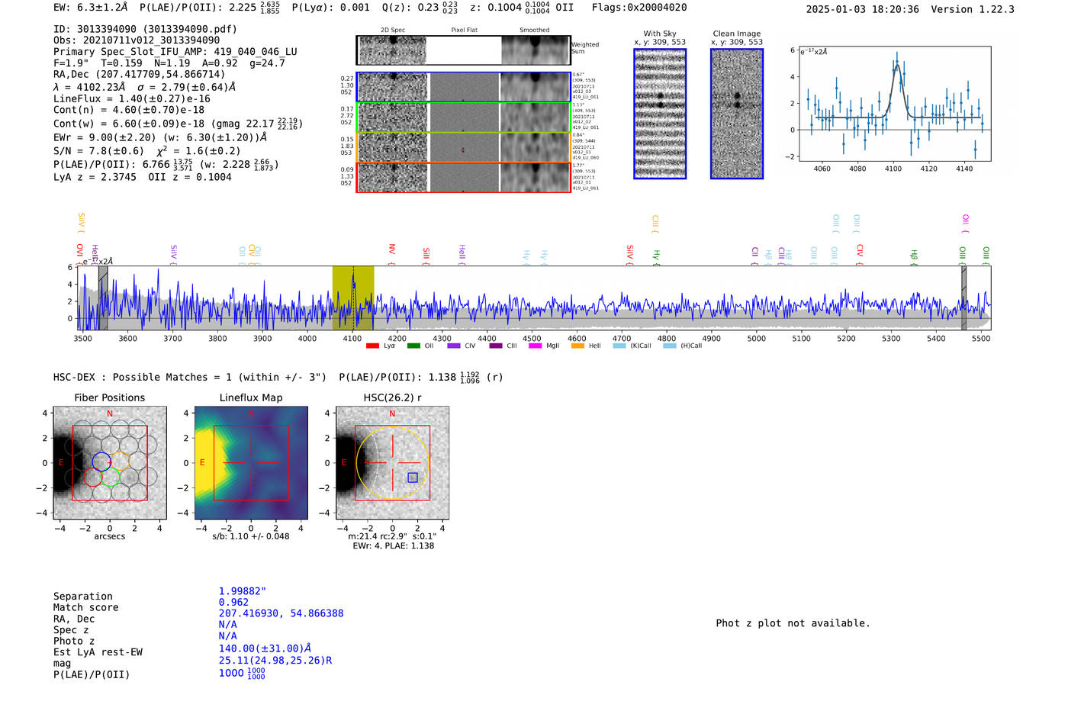Click the yellow highlighted band in full spectrum

pos(352,298)
